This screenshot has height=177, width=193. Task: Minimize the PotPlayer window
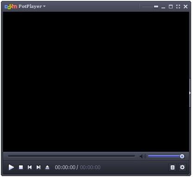(163, 7)
